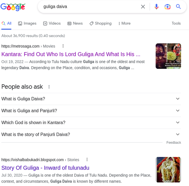Switch to the Images tab
The image size is (189, 186).
pyautogui.click(x=27, y=23)
